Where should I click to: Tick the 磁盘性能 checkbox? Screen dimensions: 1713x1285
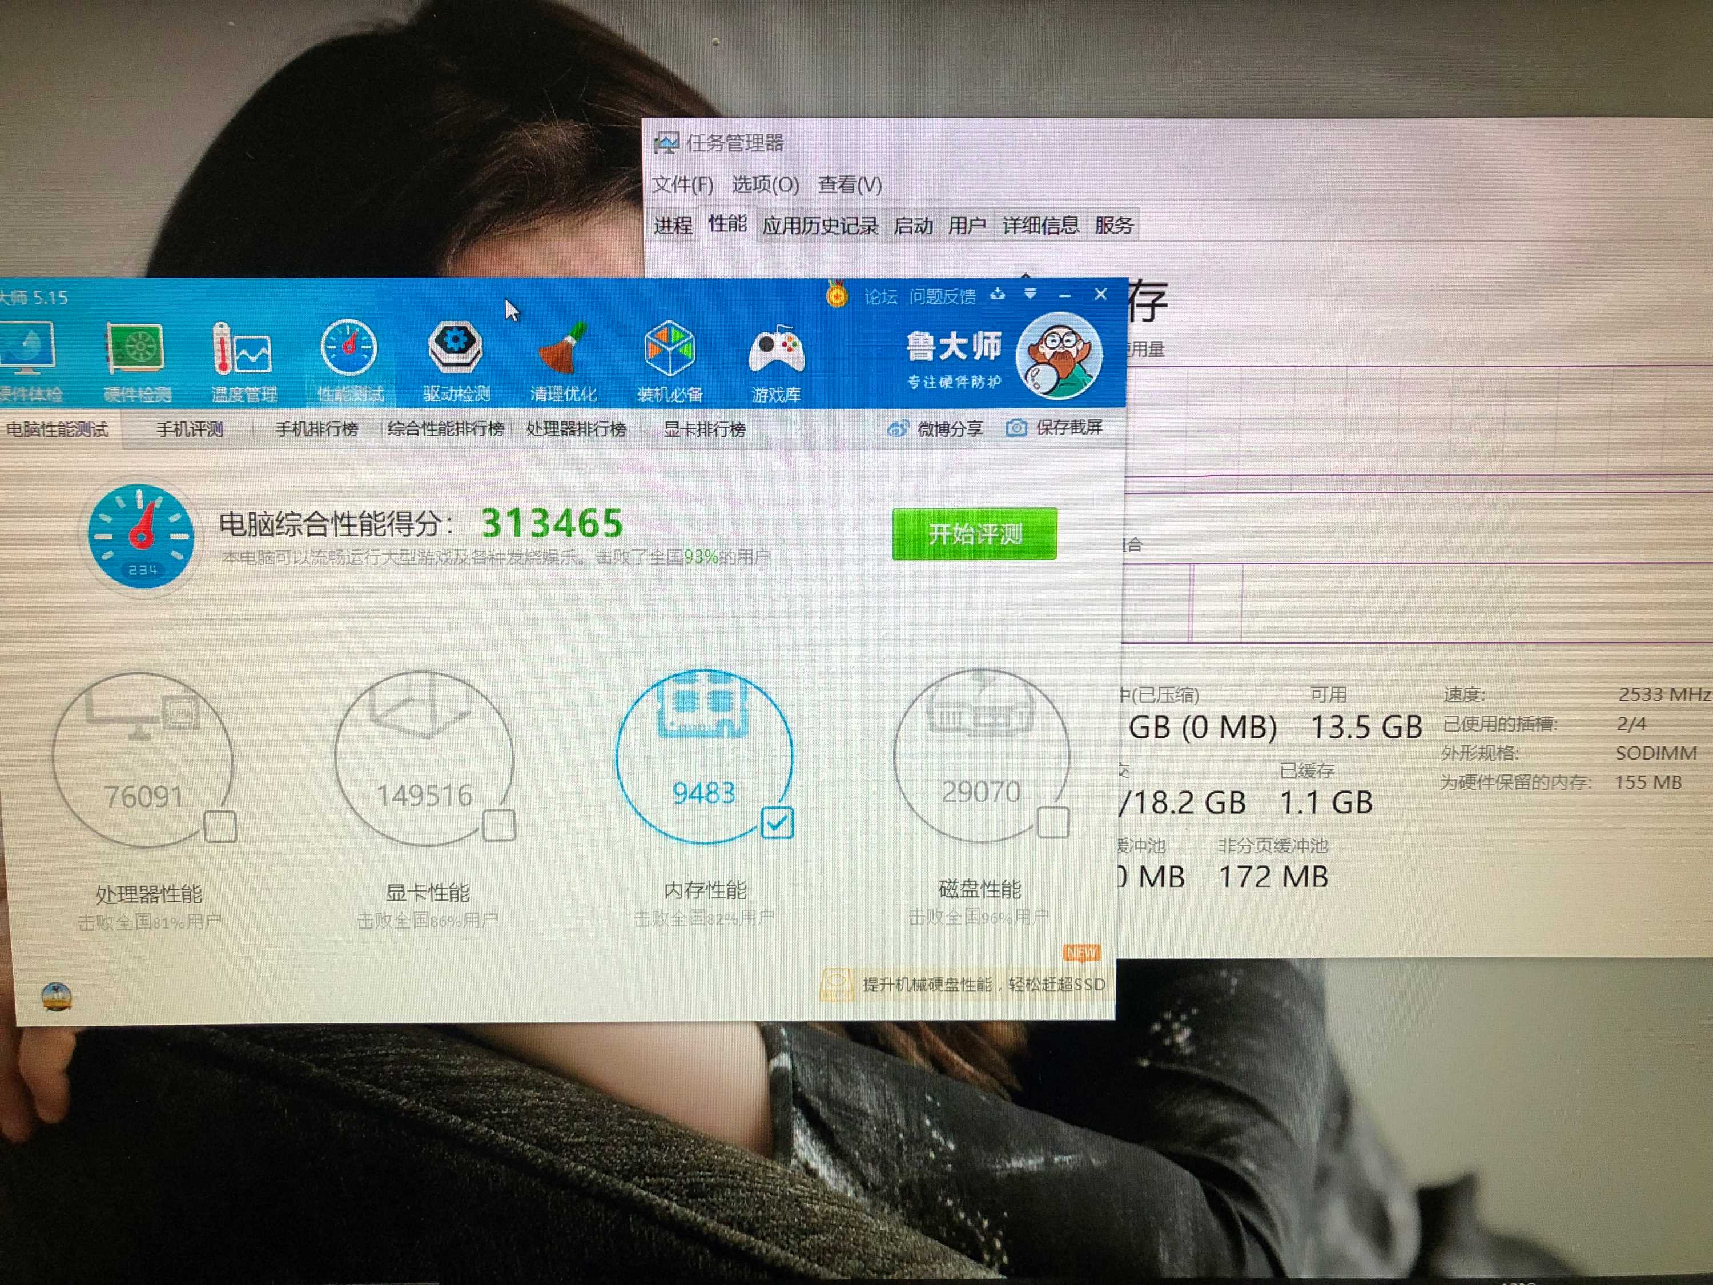[x=1053, y=822]
